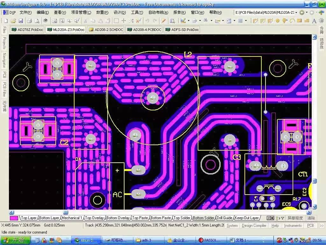Click the Select Inside Area icon
The height and width of the screenshot is (245, 326).
point(117,21)
